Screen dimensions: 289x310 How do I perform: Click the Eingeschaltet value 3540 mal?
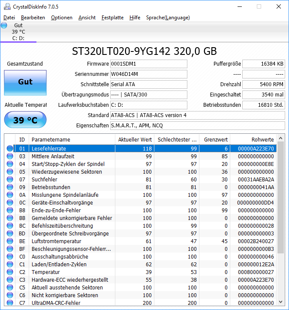(264, 95)
